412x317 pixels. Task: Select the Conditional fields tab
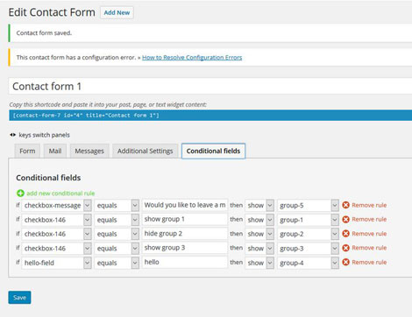coord(213,151)
